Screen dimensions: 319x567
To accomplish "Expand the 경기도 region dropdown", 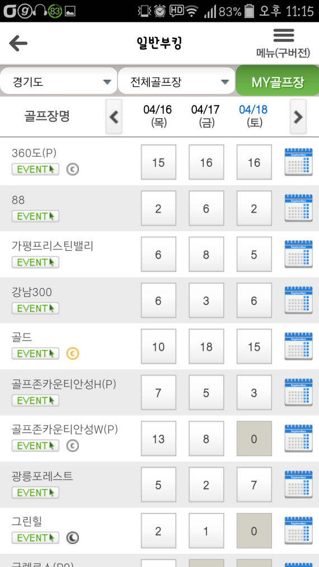I will coord(59,81).
